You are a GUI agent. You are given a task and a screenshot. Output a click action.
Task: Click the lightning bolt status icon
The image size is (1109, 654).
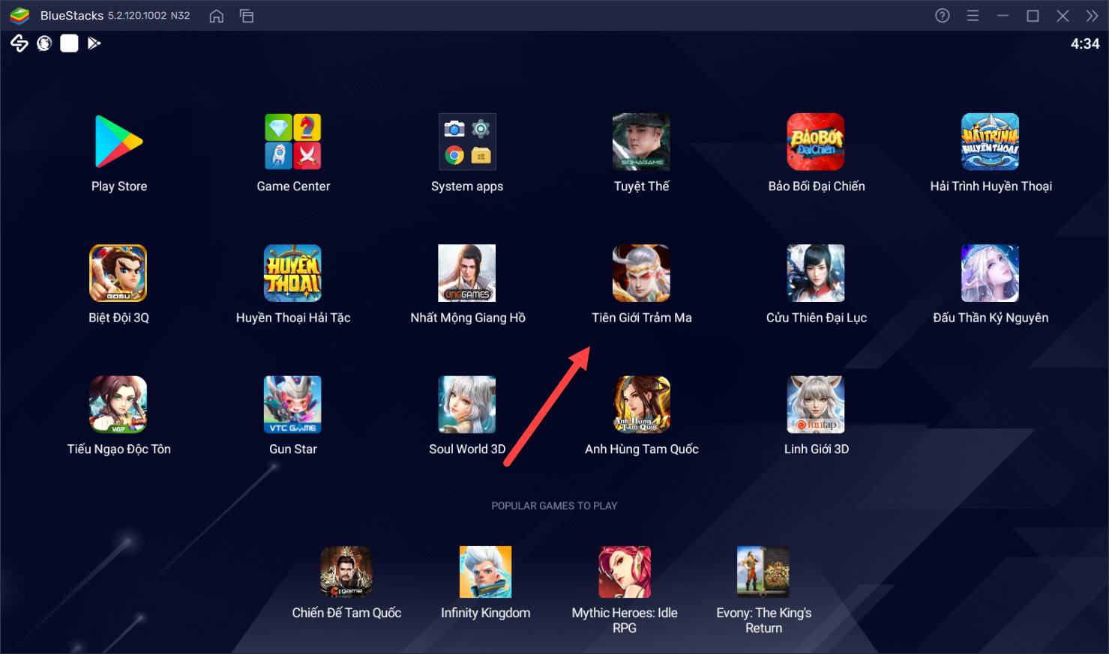19,43
